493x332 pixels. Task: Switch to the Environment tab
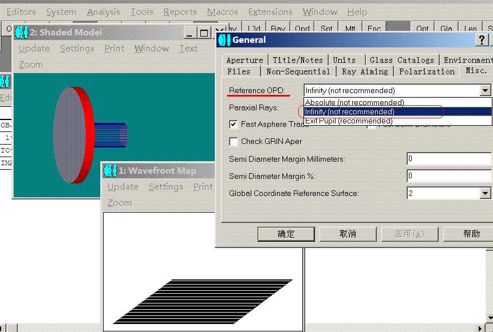[x=468, y=60]
